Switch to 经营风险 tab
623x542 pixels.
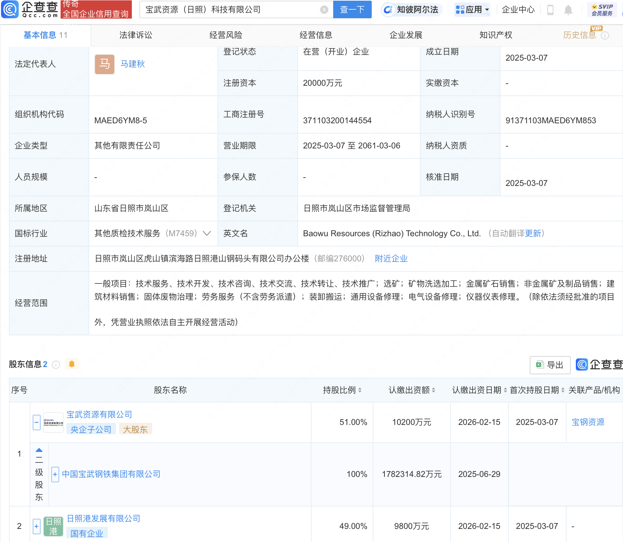click(226, 35)
